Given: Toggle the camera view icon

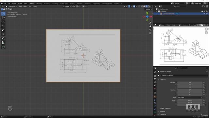Looking at the screenshot, I should 150,30.
